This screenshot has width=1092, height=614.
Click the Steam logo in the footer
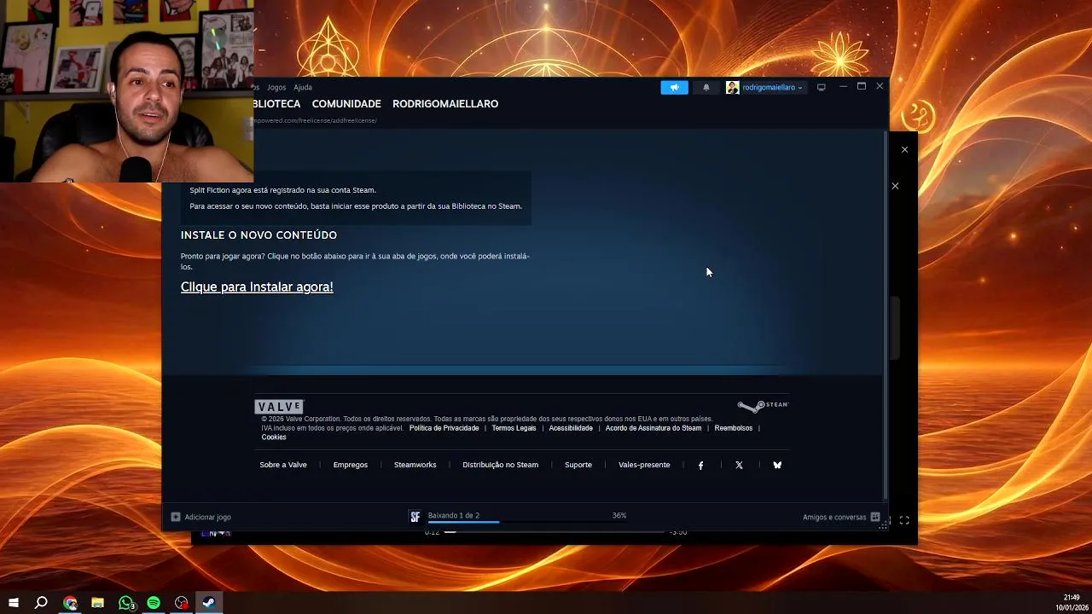[763, 406]
